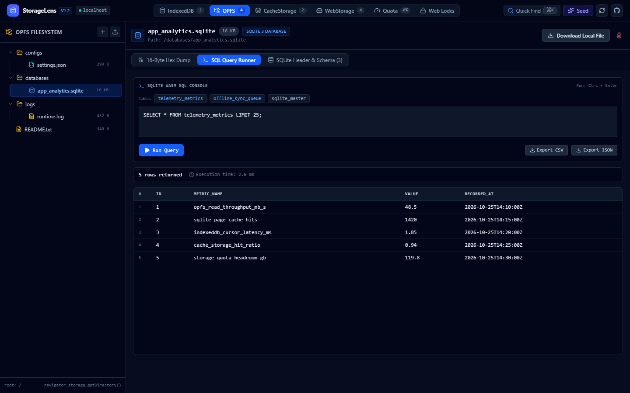630x393 pixels.
Task: Click the value 119.8 cell
Action: [x=412, y=258]
